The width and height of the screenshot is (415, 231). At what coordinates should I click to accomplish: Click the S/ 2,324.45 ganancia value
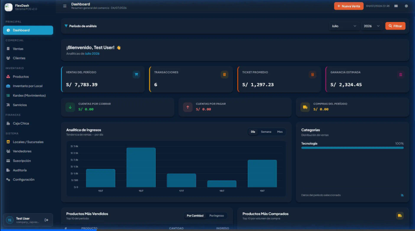coord(346,85)
